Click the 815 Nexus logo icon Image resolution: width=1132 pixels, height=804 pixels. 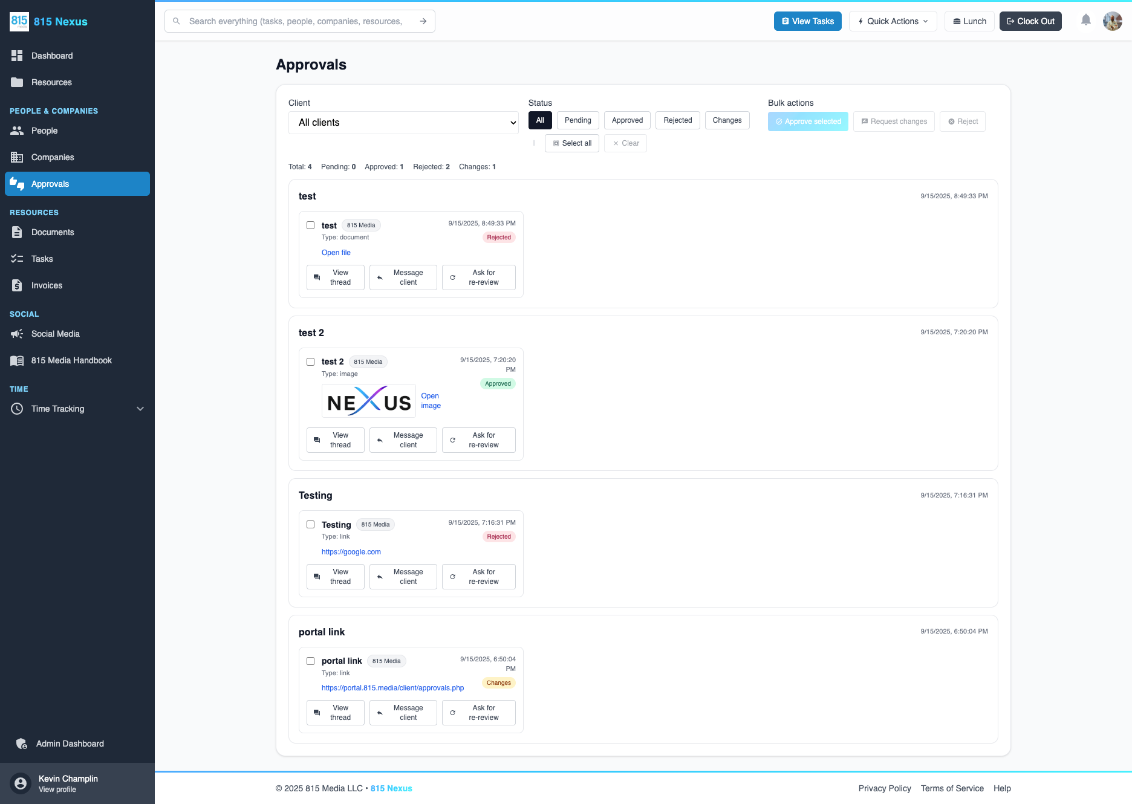pos(19,21)
